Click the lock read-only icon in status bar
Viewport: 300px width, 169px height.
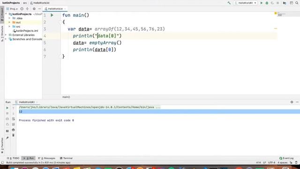(291, 162)
